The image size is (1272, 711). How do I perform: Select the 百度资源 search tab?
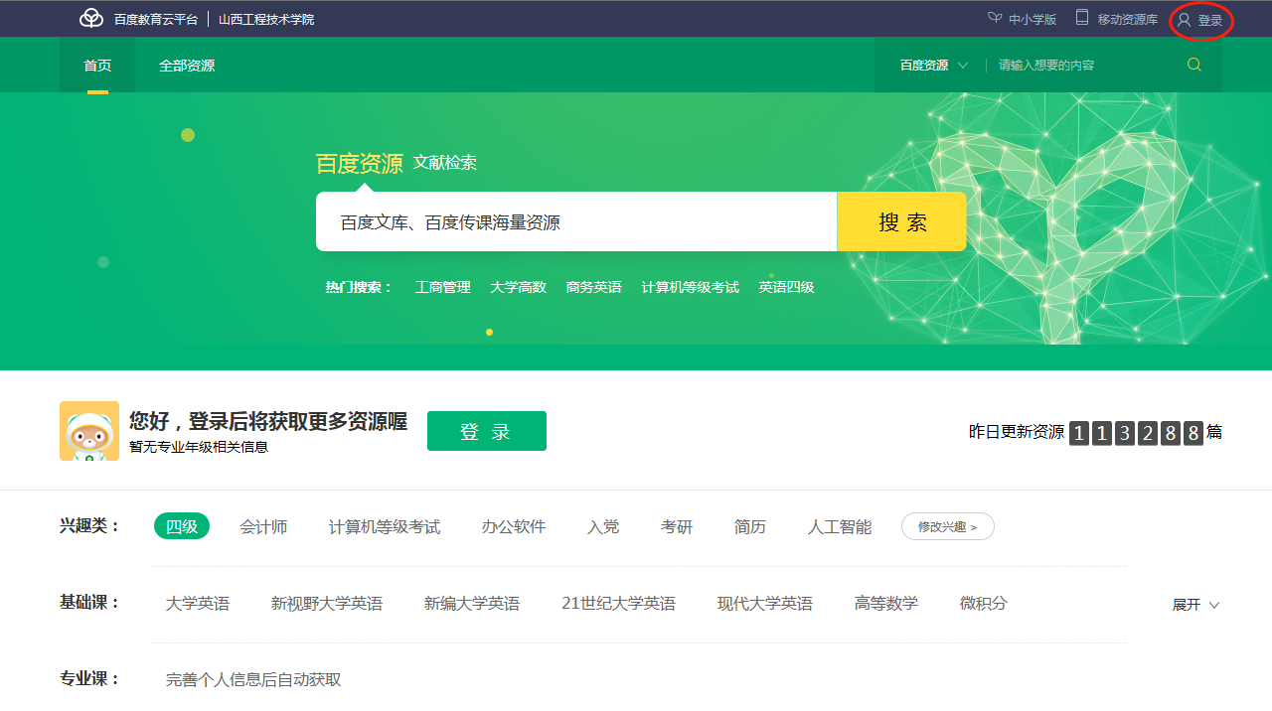[x=359, y=164]
